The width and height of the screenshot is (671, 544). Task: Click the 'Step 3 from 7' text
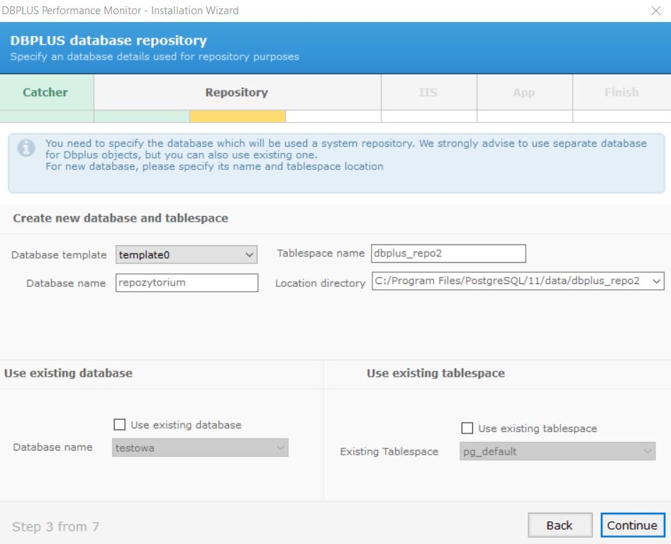(x=55, y=526)
